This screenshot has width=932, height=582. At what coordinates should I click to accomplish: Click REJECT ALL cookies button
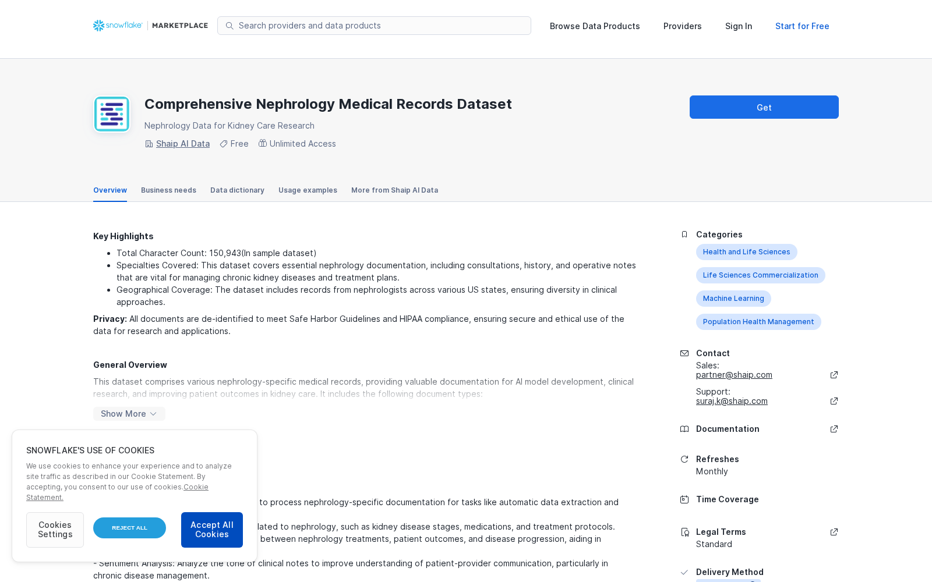point(129,528)
